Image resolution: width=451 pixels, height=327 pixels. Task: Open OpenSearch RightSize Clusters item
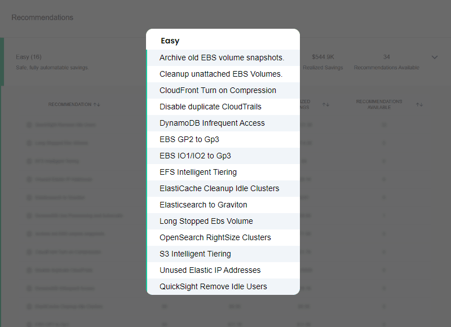pyautogui.click(x=215, y=237)
